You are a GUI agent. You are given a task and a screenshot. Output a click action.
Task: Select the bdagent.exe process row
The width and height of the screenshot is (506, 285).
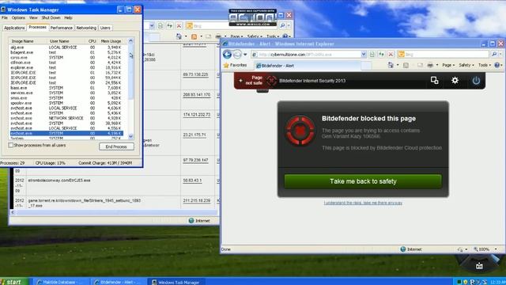point(66,52)
